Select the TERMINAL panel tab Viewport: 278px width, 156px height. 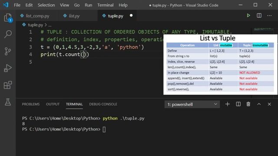pos(74,104)
